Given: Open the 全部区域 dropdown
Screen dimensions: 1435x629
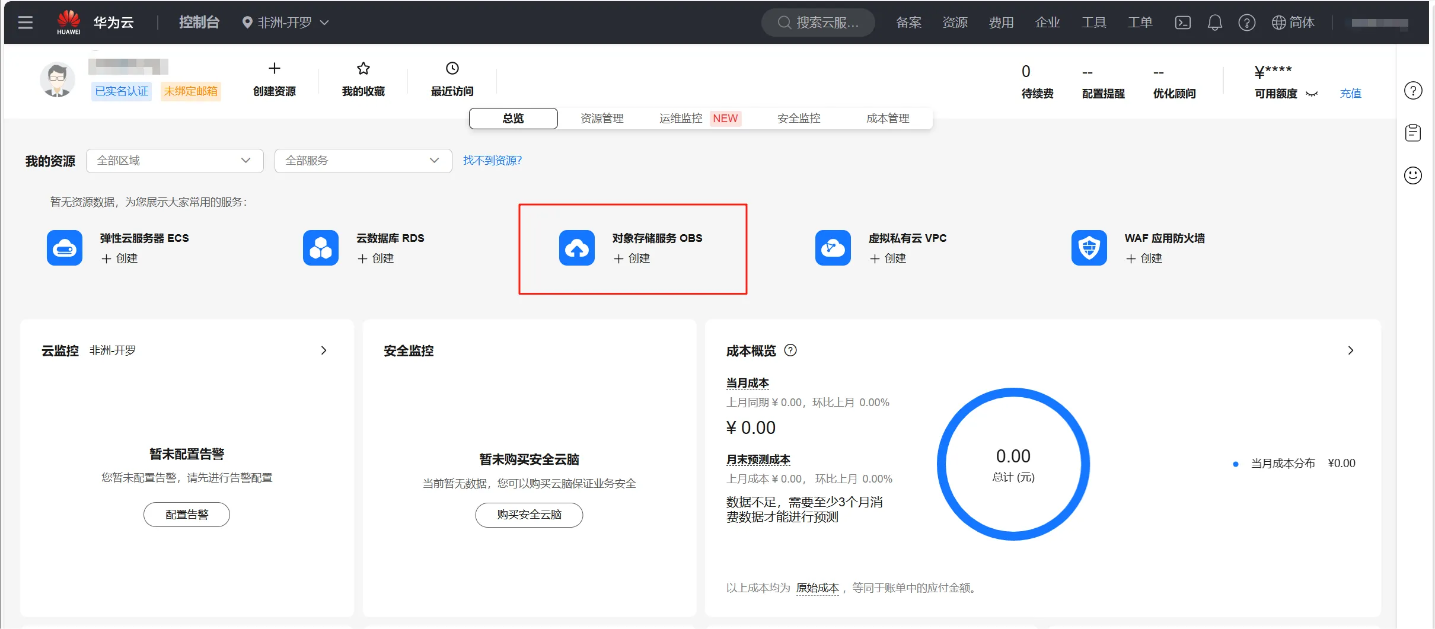Looking at the screenshot, I should click(175, 161).
